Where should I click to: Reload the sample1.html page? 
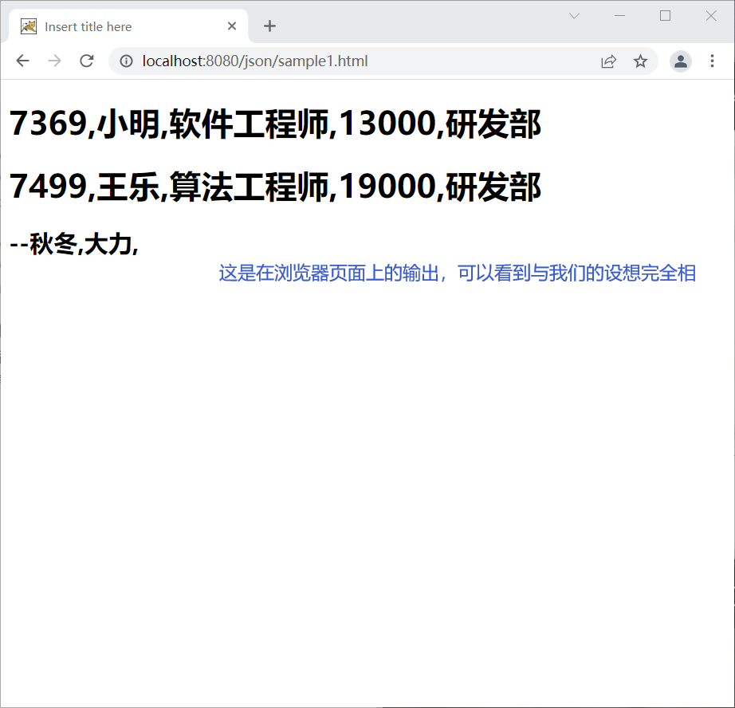point(87,61)
